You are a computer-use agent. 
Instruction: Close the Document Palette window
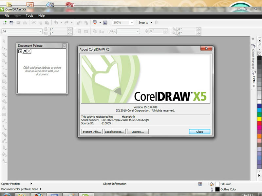coord(64,46)
